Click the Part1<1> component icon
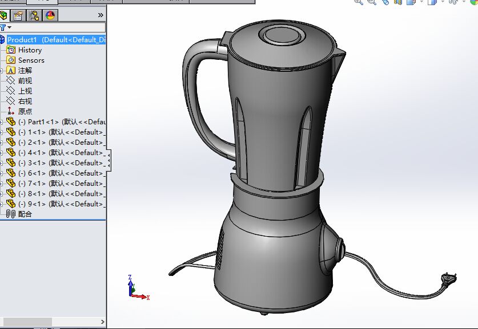The height and width of the screenshot is (329, 478). point(11,122)
